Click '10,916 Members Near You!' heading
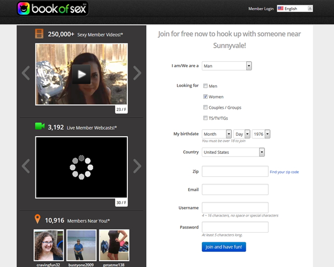This screenshot has width=334, height=267. point(77,220)
